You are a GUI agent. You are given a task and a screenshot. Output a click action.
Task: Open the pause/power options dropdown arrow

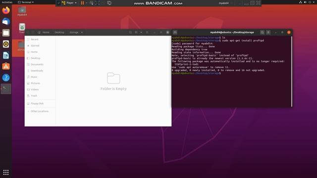(x=86, y=3)
